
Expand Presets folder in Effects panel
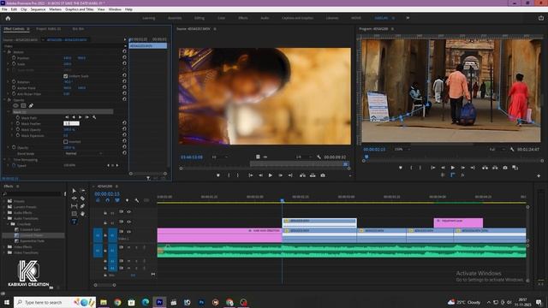[x=4, y=201]
